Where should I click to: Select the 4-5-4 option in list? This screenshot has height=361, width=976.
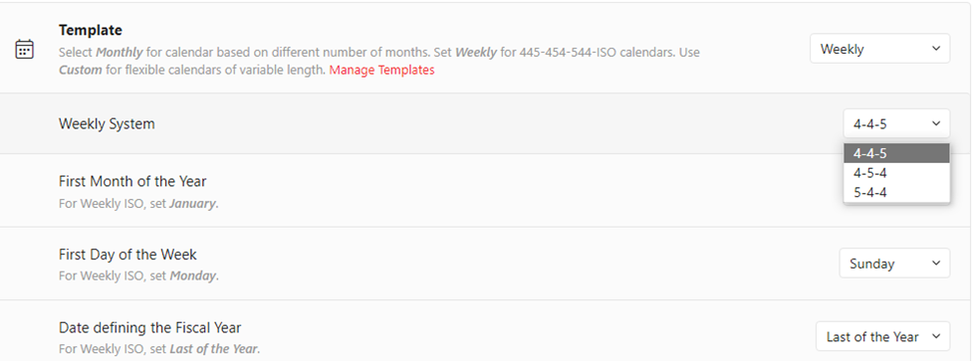point(896,173)
